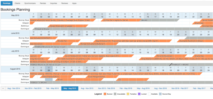Image resolution: width=213 pixels, height=99 pixels.
Task: Open the Bill Beck booking bar
Action: pyautogui.click(x=59, y=62)
